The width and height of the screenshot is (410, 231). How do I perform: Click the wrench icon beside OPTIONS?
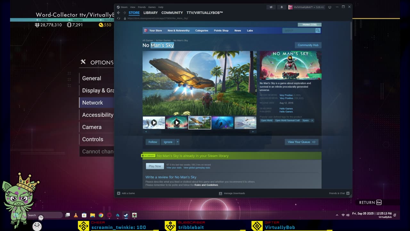[x=83, y=62]
